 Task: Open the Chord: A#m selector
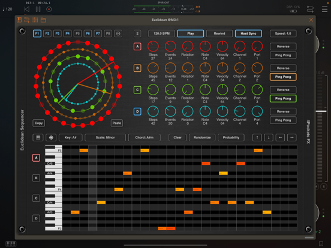point(145,138)
